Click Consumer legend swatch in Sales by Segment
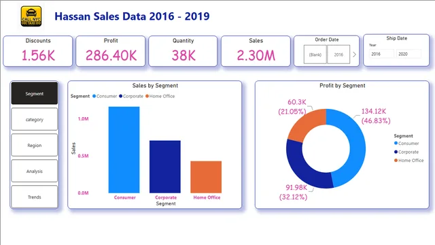The width and height of the screenshot is (435, 245). (x=94, y=96)
